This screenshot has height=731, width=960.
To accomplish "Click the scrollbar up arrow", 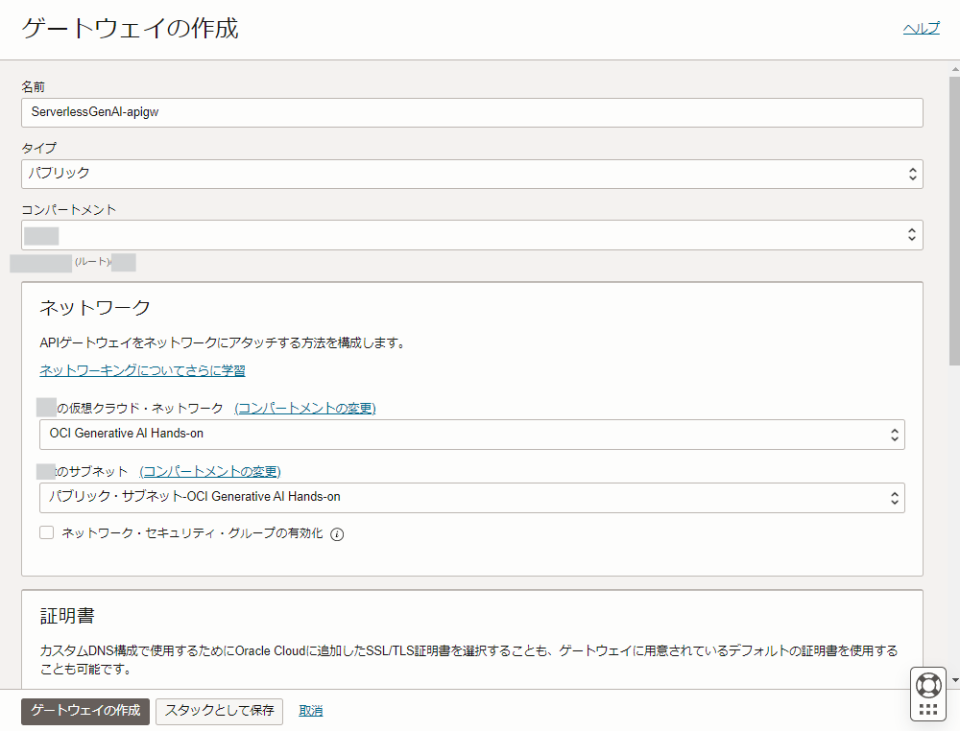I will point(954,69).
